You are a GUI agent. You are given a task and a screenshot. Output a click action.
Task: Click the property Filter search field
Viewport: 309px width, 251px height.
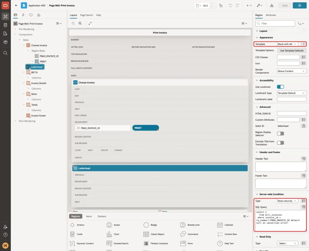tap(275, 24)
